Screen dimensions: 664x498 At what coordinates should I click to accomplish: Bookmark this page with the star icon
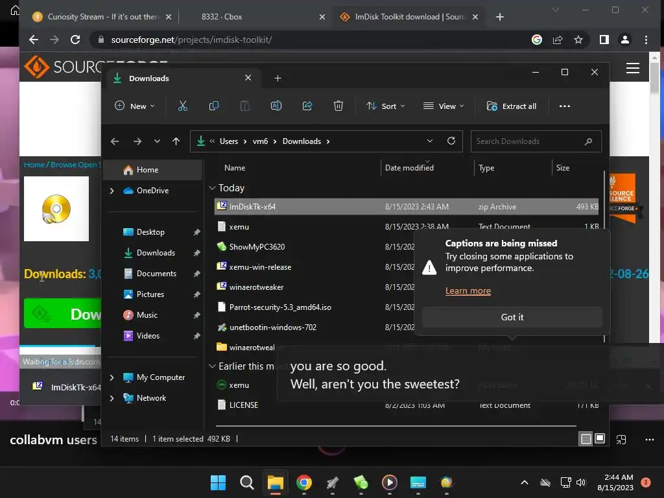[x=578, y=40]
